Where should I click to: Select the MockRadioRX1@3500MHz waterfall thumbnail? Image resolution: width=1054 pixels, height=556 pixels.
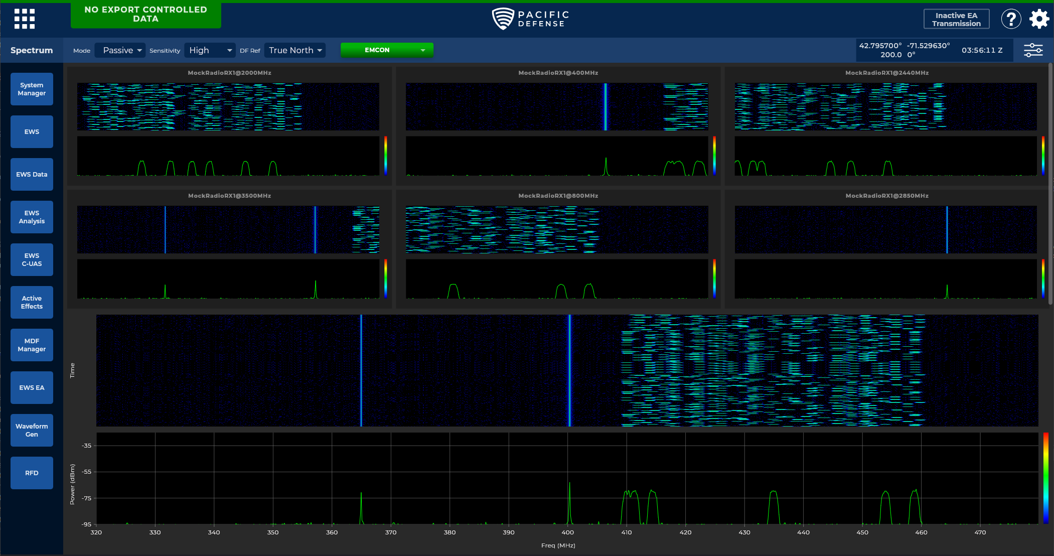coord(228,229)
